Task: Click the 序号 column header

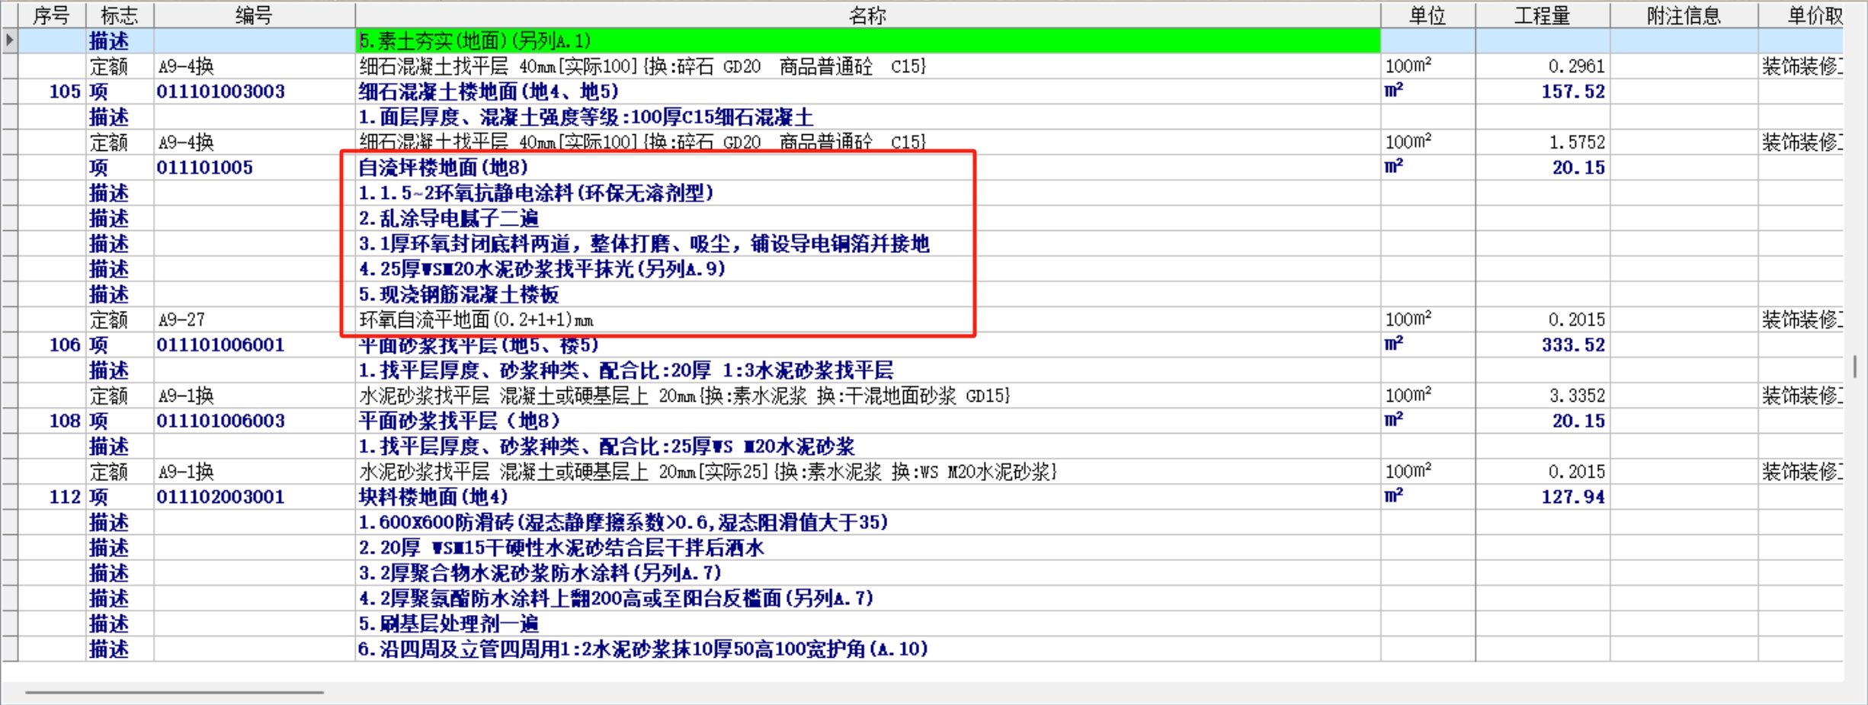Action: click(51, 15)
